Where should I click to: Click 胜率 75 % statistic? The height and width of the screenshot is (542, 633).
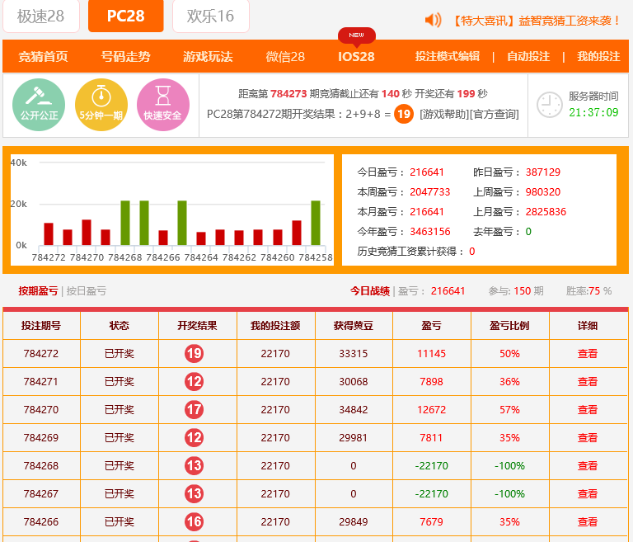pyautogui.click(x=588, y=291)
